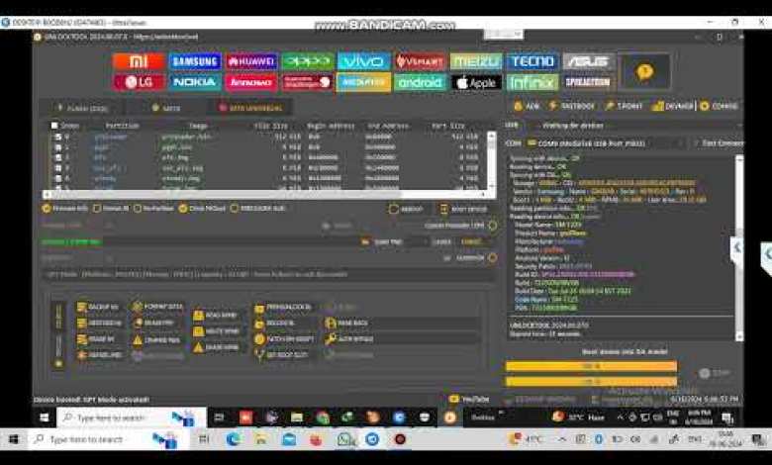Select the Meizu brand tile
Viewport: 772px width, 465px height.
(x=476, y=61)
